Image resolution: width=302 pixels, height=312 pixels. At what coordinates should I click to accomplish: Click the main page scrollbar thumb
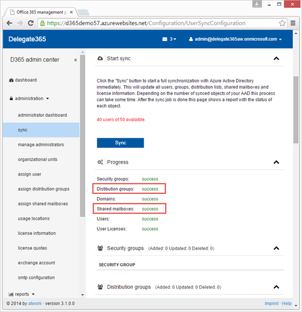pyautogui.click(x=296, y=110)
